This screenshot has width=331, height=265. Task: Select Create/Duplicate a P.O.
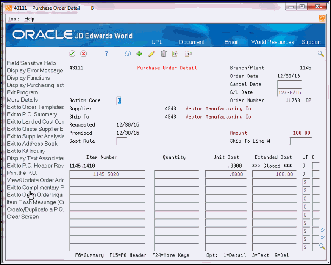(x=35, y=210)
